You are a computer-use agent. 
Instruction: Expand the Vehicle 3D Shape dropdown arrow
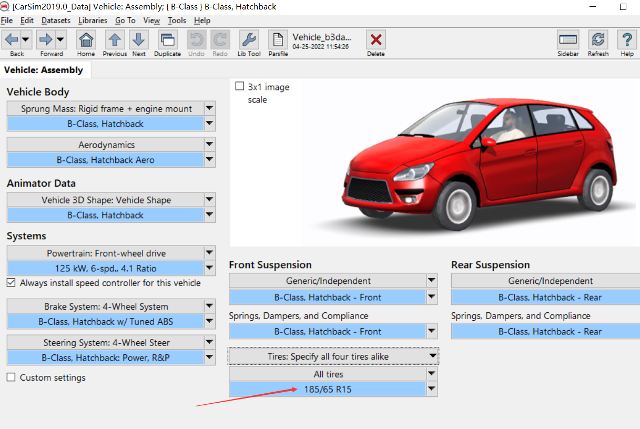pos(209,200)
